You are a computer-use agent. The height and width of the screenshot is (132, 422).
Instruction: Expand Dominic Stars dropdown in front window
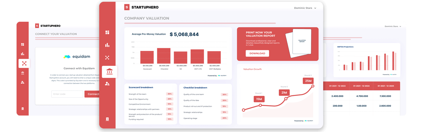pyautogui.click(x=305, y=8)
